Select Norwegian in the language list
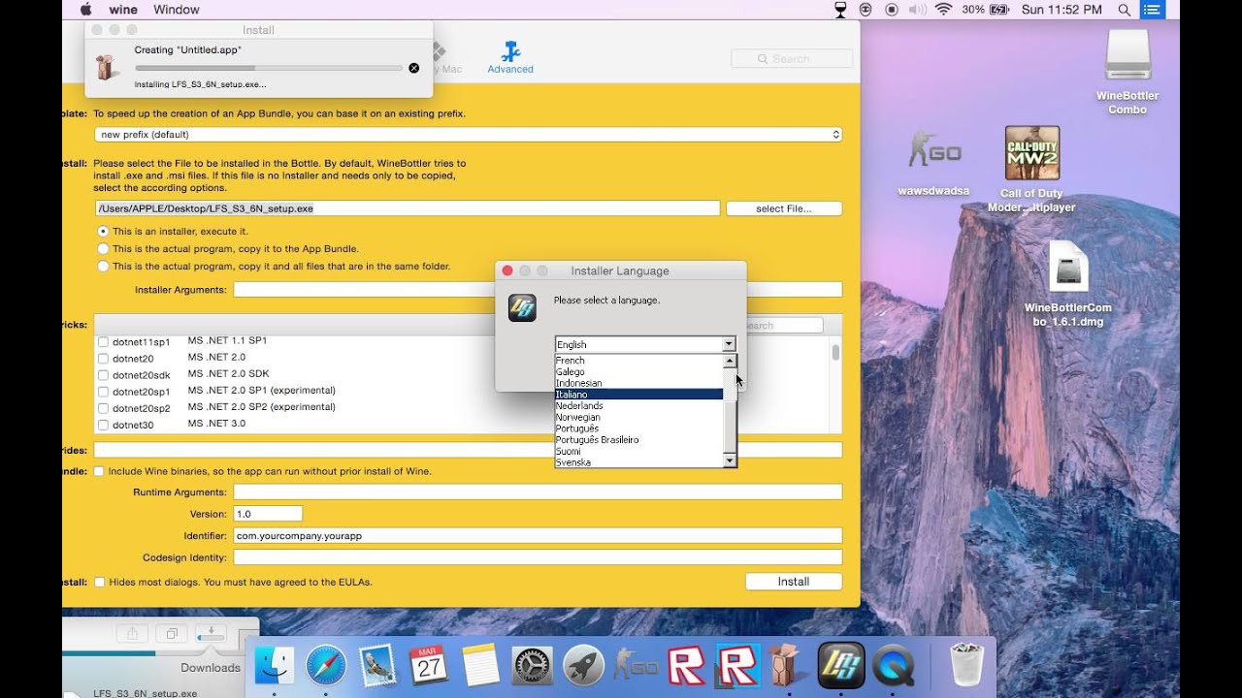 tap(639, 417)
